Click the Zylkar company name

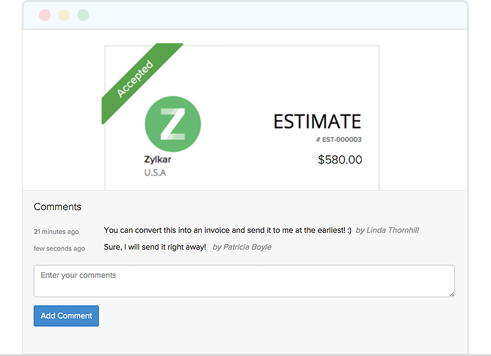158,160
